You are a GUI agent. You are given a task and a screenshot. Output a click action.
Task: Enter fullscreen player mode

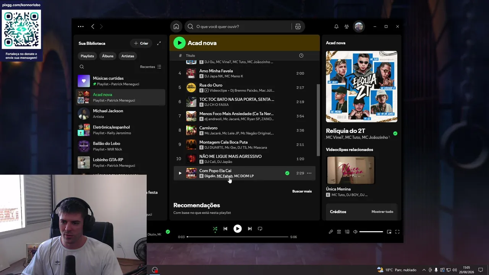[397, 232]
